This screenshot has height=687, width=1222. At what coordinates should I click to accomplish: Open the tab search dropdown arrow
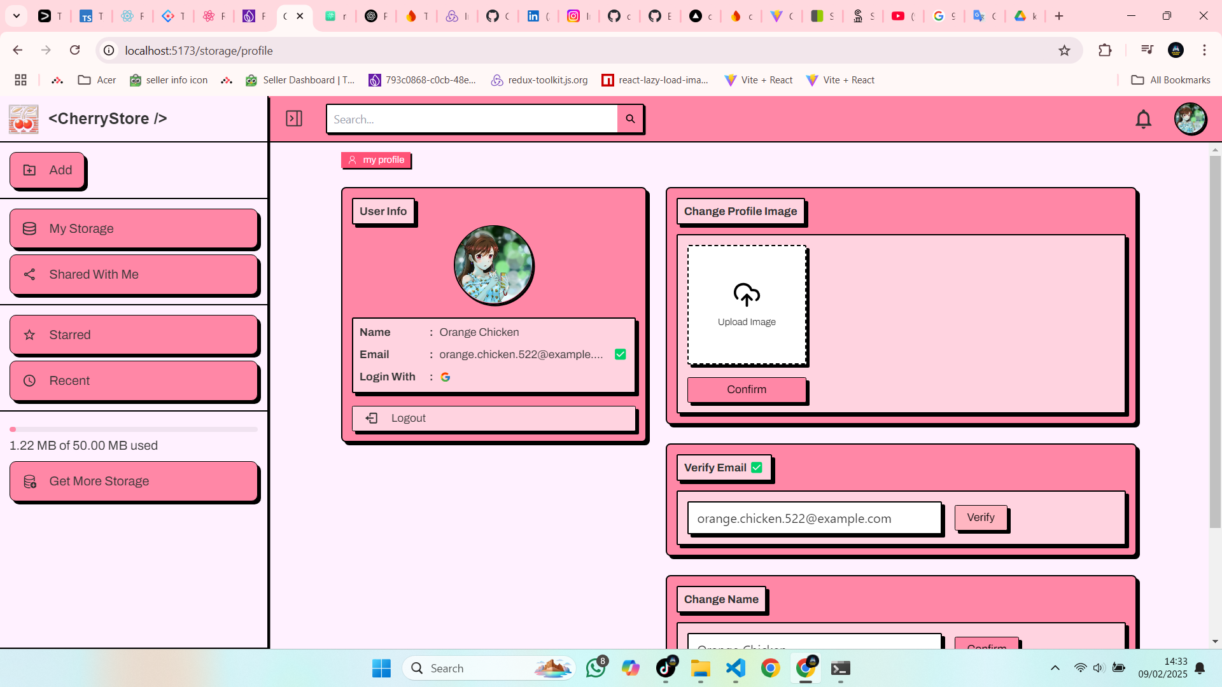pyautogui.click(x=17, y=16)
